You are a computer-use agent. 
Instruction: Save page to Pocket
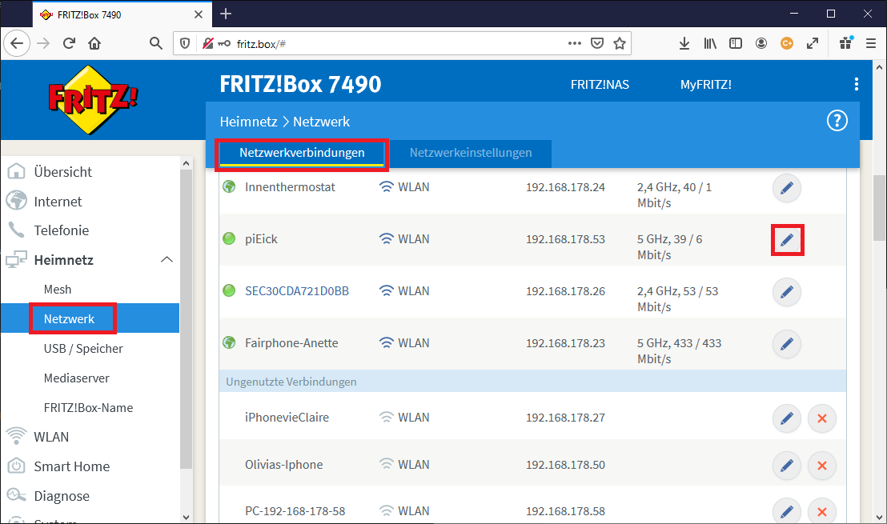(x=596, y=43)
